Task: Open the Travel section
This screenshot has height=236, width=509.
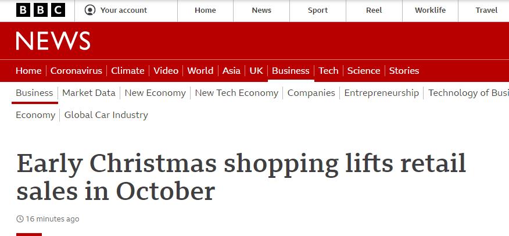Action: coord(486,10)
